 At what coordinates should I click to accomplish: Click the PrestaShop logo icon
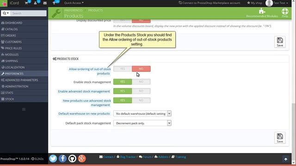click(4, 3)
